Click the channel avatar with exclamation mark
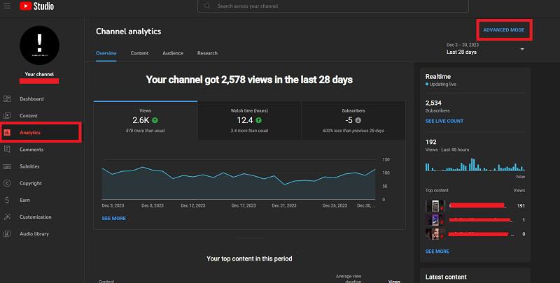 coord(39,45)
